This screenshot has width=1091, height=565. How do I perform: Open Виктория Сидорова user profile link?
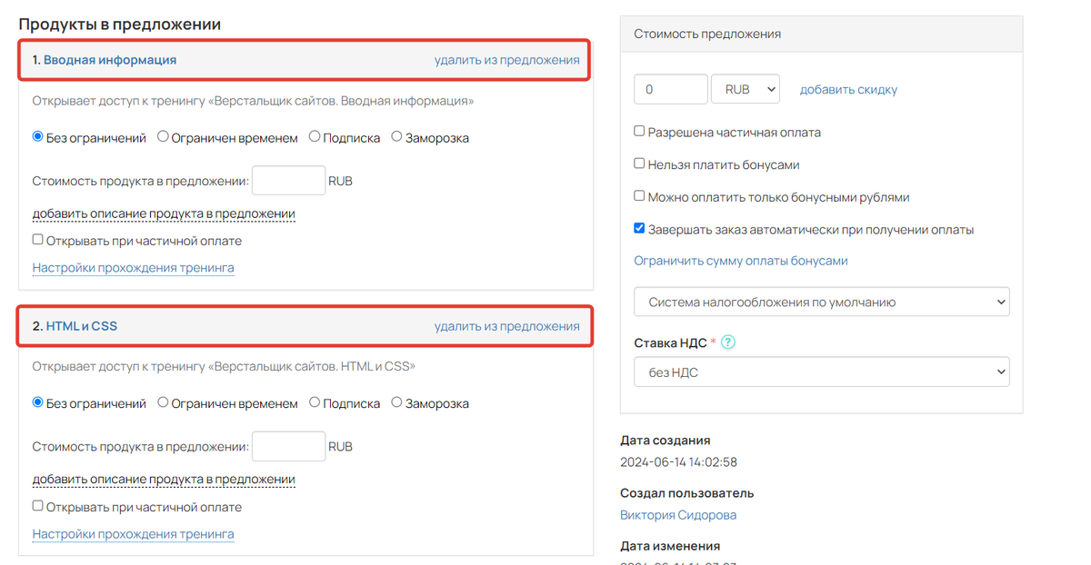click(x=678, y=515)
